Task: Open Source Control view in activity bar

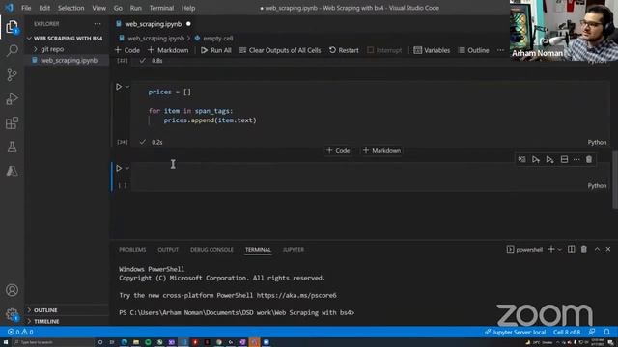Action: (12, 75)
